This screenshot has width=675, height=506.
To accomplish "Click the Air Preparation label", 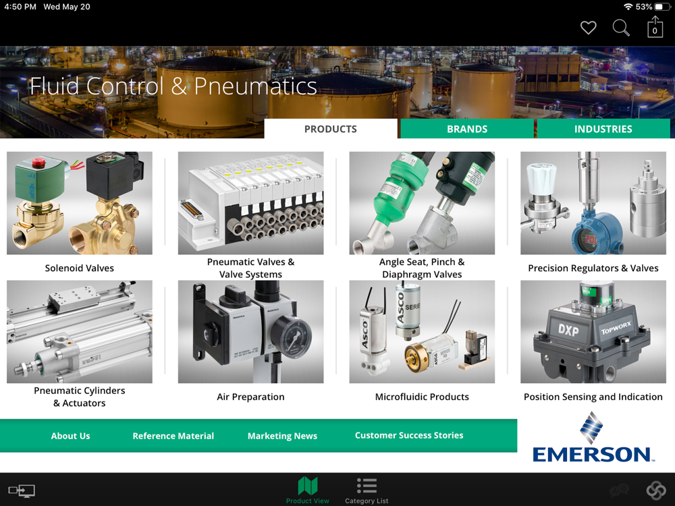I will pos(250,397).
